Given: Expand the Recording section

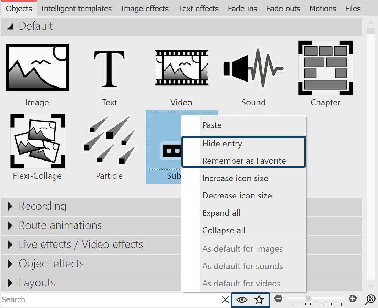Looking at the screenshot, I should (42, 206).
